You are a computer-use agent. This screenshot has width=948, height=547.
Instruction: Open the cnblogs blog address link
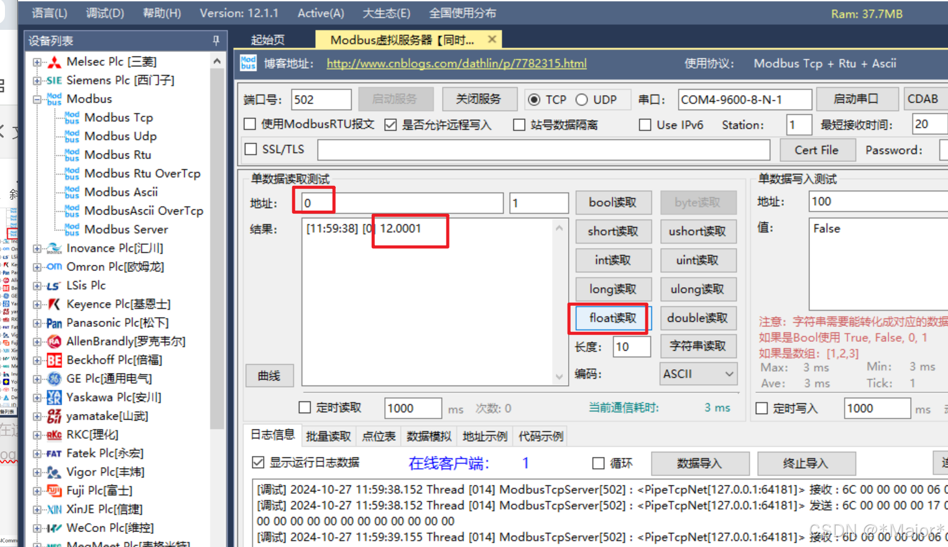456,63
